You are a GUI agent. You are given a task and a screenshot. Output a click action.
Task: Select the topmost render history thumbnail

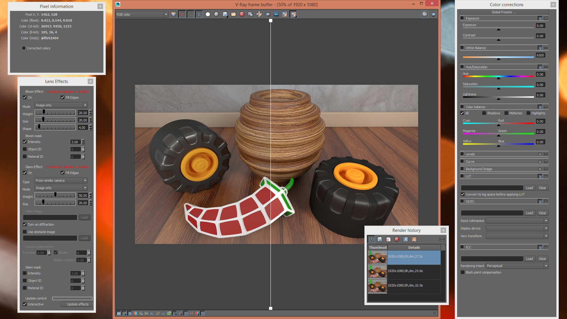(x=377, y=258)
